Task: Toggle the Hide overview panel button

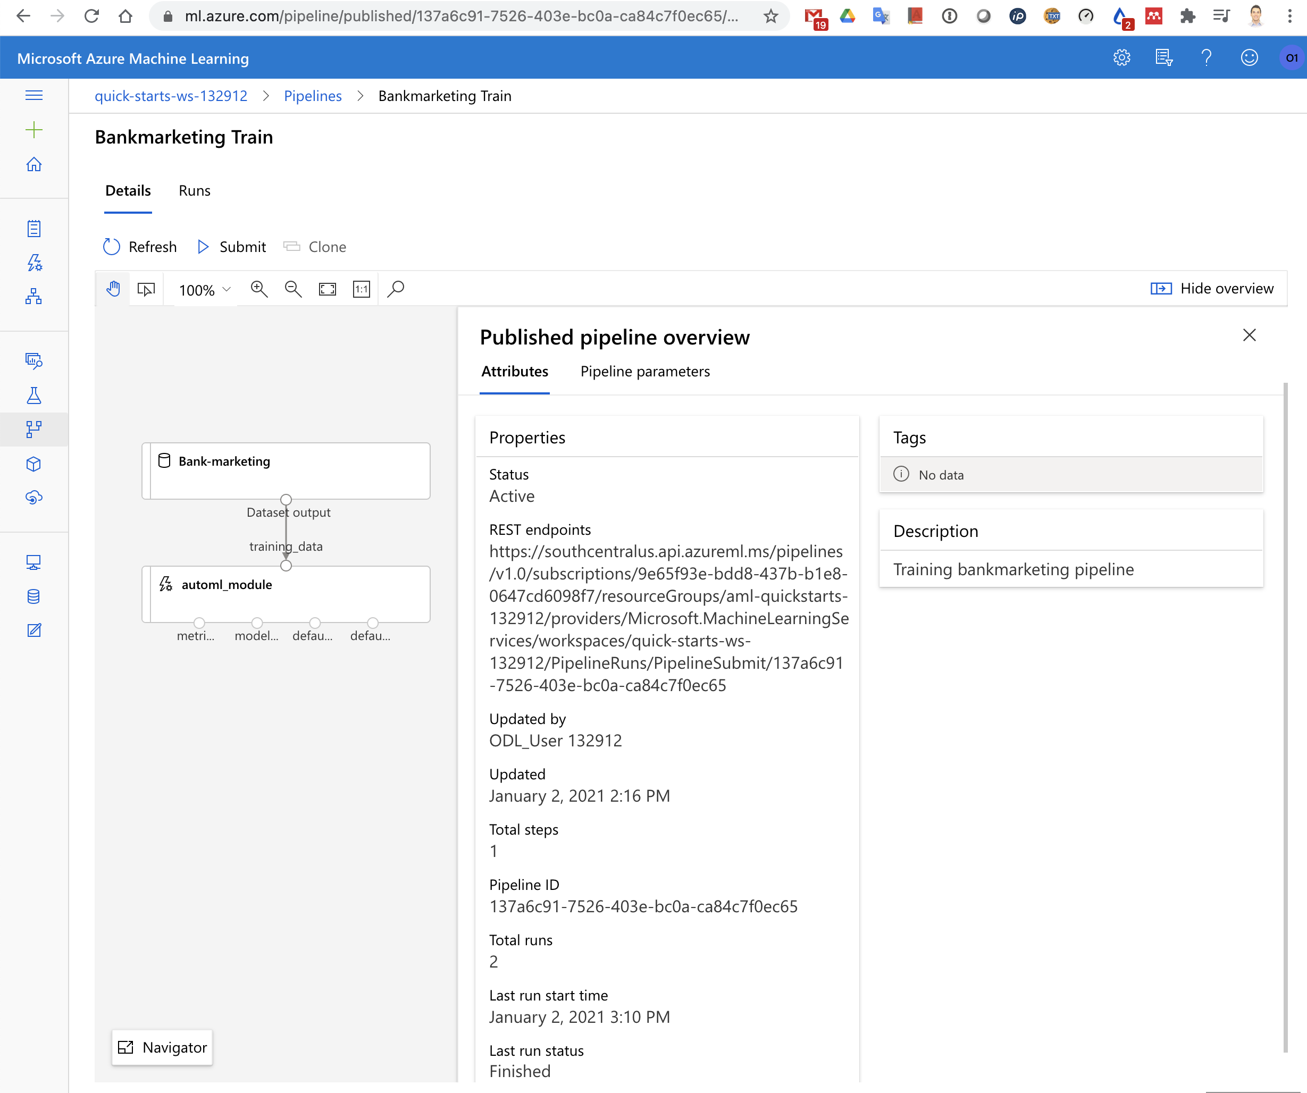Action: coord(1212,289)
